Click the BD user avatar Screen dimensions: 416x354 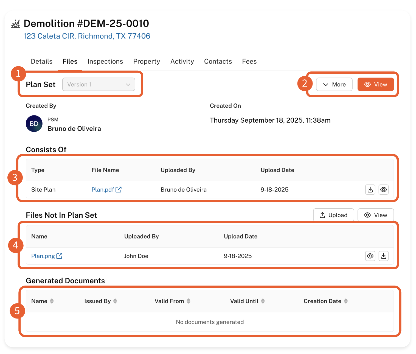34,124
